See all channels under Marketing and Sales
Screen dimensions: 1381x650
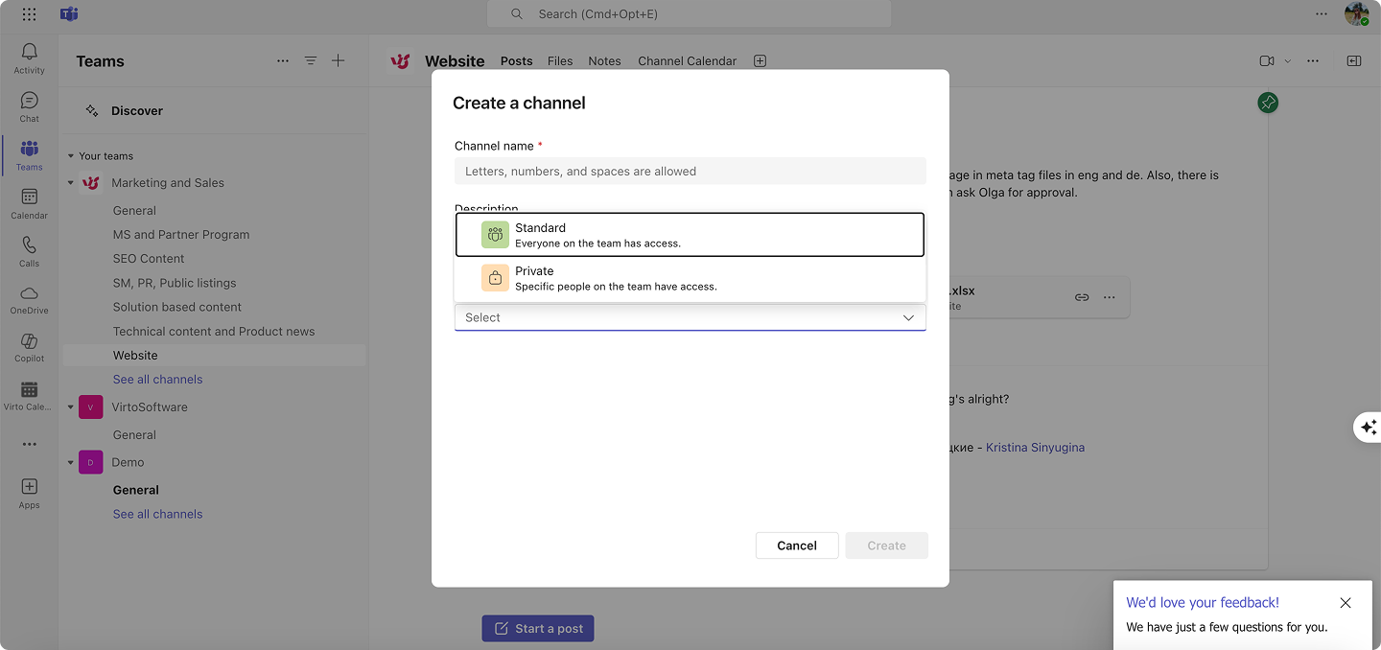point(157,380)
